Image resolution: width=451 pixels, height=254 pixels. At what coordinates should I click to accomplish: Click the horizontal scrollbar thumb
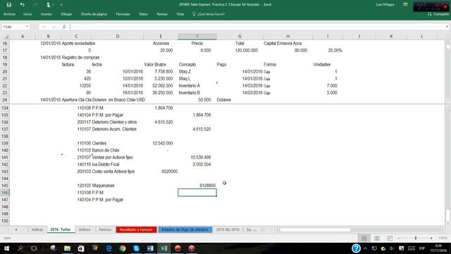[315, 229]
